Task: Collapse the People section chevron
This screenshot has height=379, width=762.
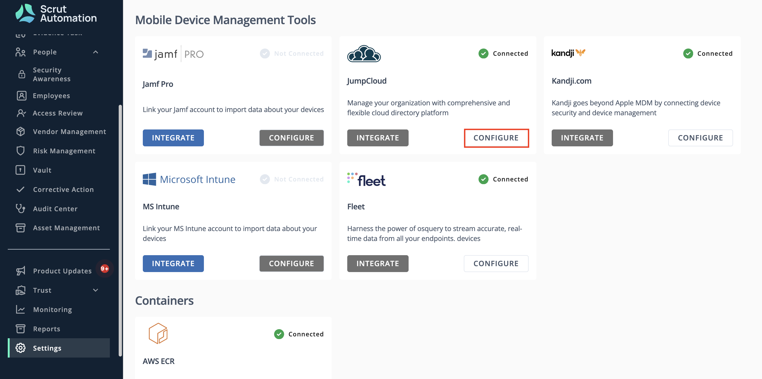Action: click(96, 52)
